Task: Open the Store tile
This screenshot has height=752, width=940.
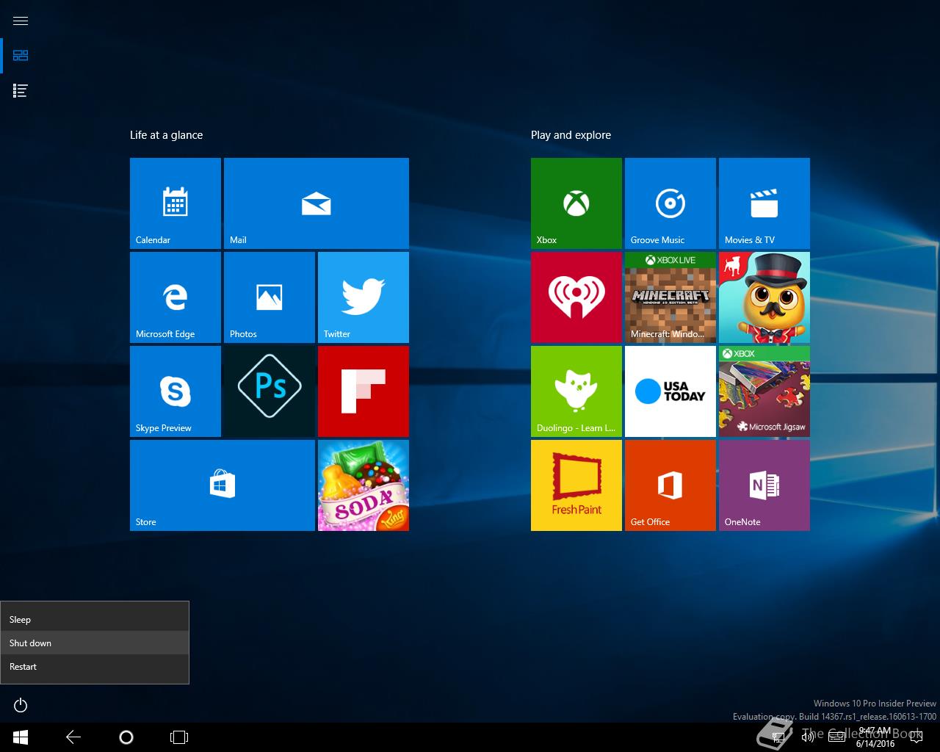Action: (223, 485)
